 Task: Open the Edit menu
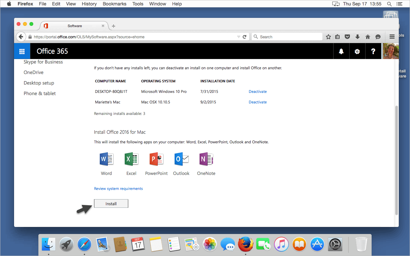(x=56, y=4)
